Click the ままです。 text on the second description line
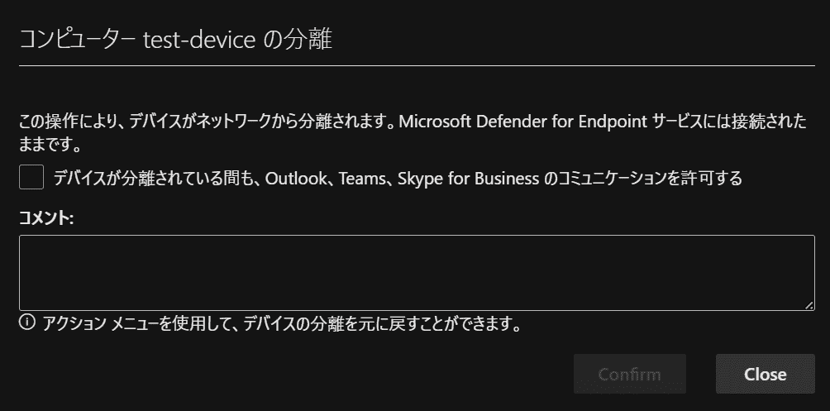The width and height of the screenshot is (830, 411). click(50, 146)
